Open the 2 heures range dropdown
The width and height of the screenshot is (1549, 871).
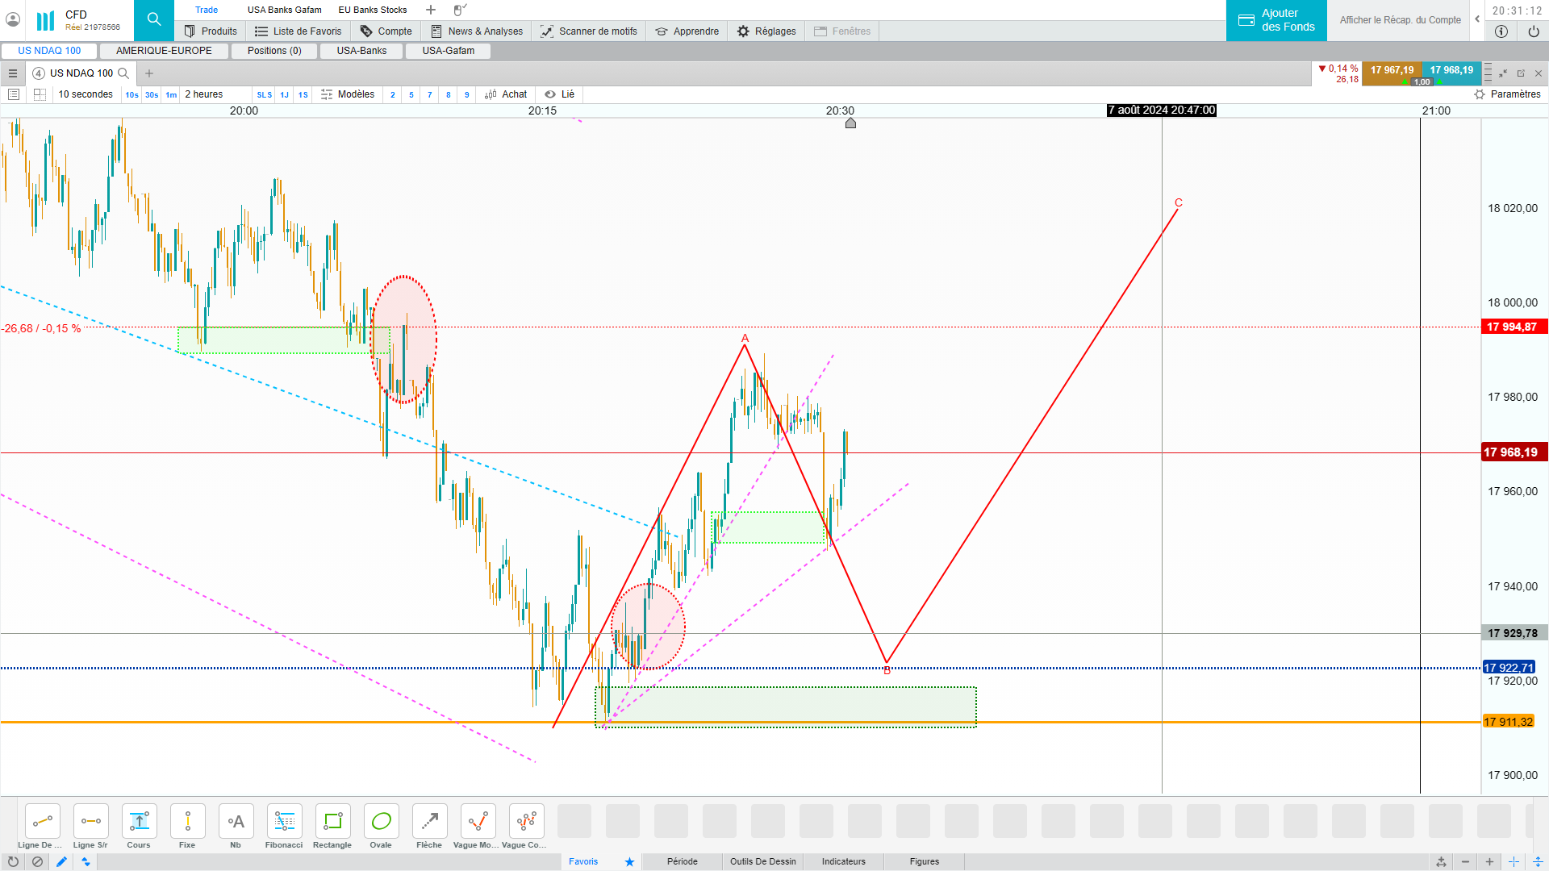pos(204,94)
